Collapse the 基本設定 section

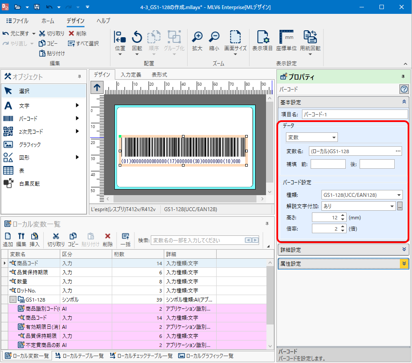pos(404,102)
